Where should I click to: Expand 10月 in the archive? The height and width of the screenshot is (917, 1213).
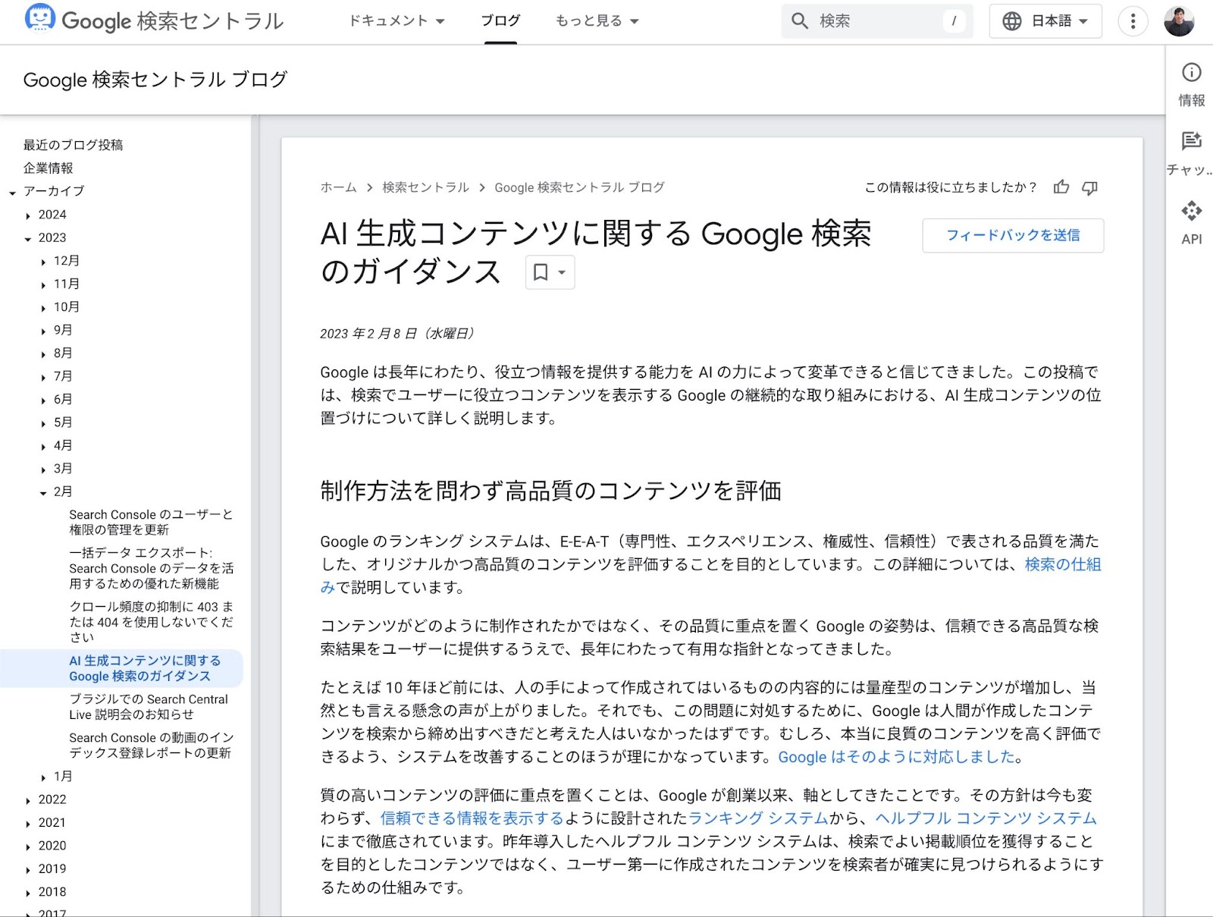pyautogui.click(x=43, y=308)
